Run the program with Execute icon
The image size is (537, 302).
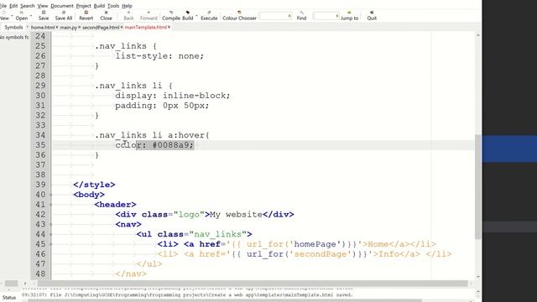[209, 15]
